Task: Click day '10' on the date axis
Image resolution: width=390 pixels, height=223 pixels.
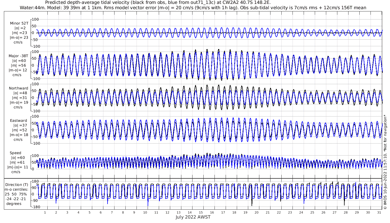Action: 145,212
